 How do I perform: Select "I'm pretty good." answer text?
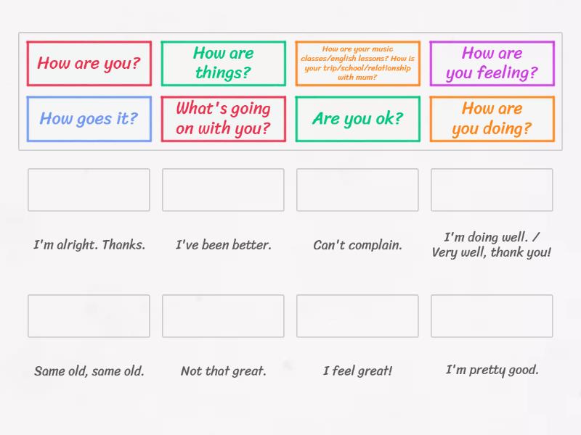(492, 370)
